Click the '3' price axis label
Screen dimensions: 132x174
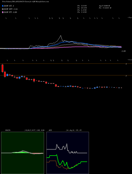pyautogui.click(x=126, y=64)
